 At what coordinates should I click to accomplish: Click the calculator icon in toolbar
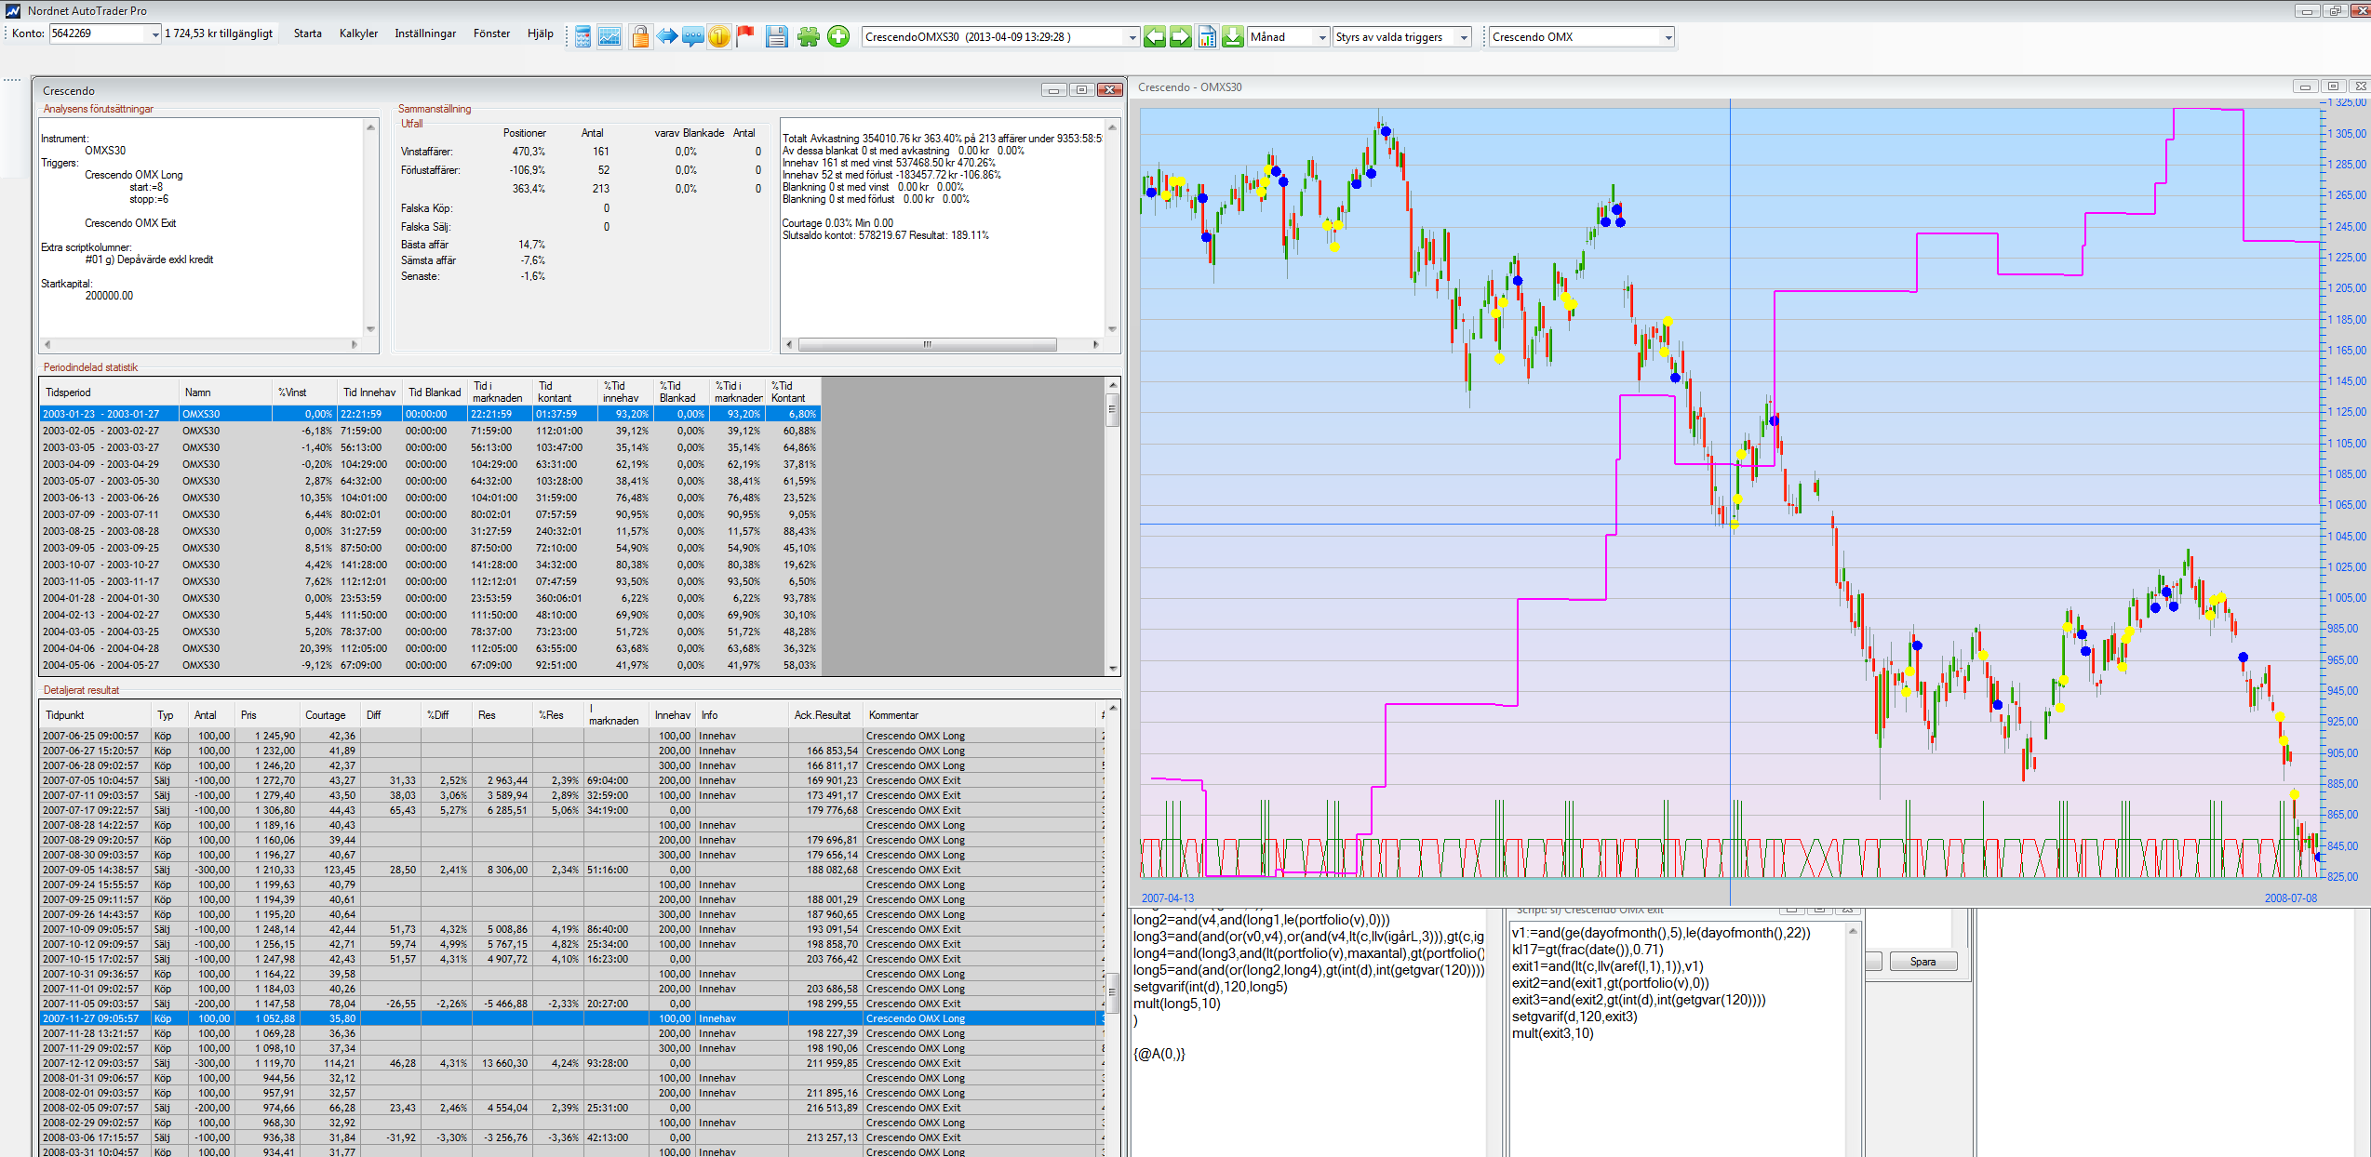[583, 37]
